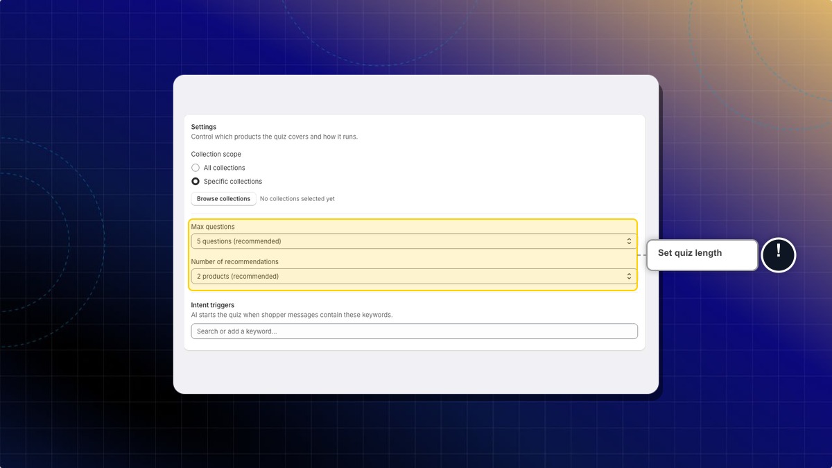Click the 'No collections selected yet' text
The width and height of the screenshot is (832, 468).
pyautogui.click(x=297, y=199)
